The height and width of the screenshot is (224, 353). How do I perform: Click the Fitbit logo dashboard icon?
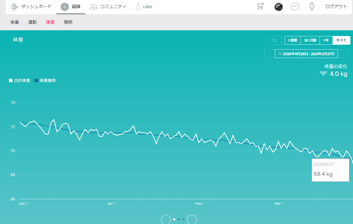(x=14, y=7)
